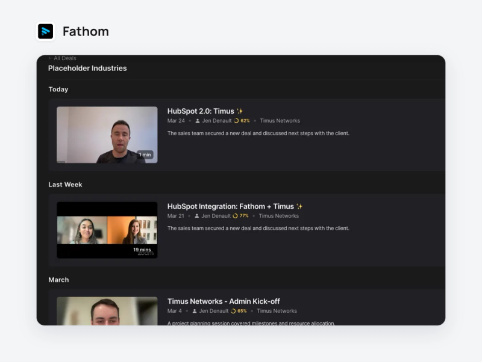
Task: Open the HubSpot 2.0: Timus call
Action: pos(201,111)
